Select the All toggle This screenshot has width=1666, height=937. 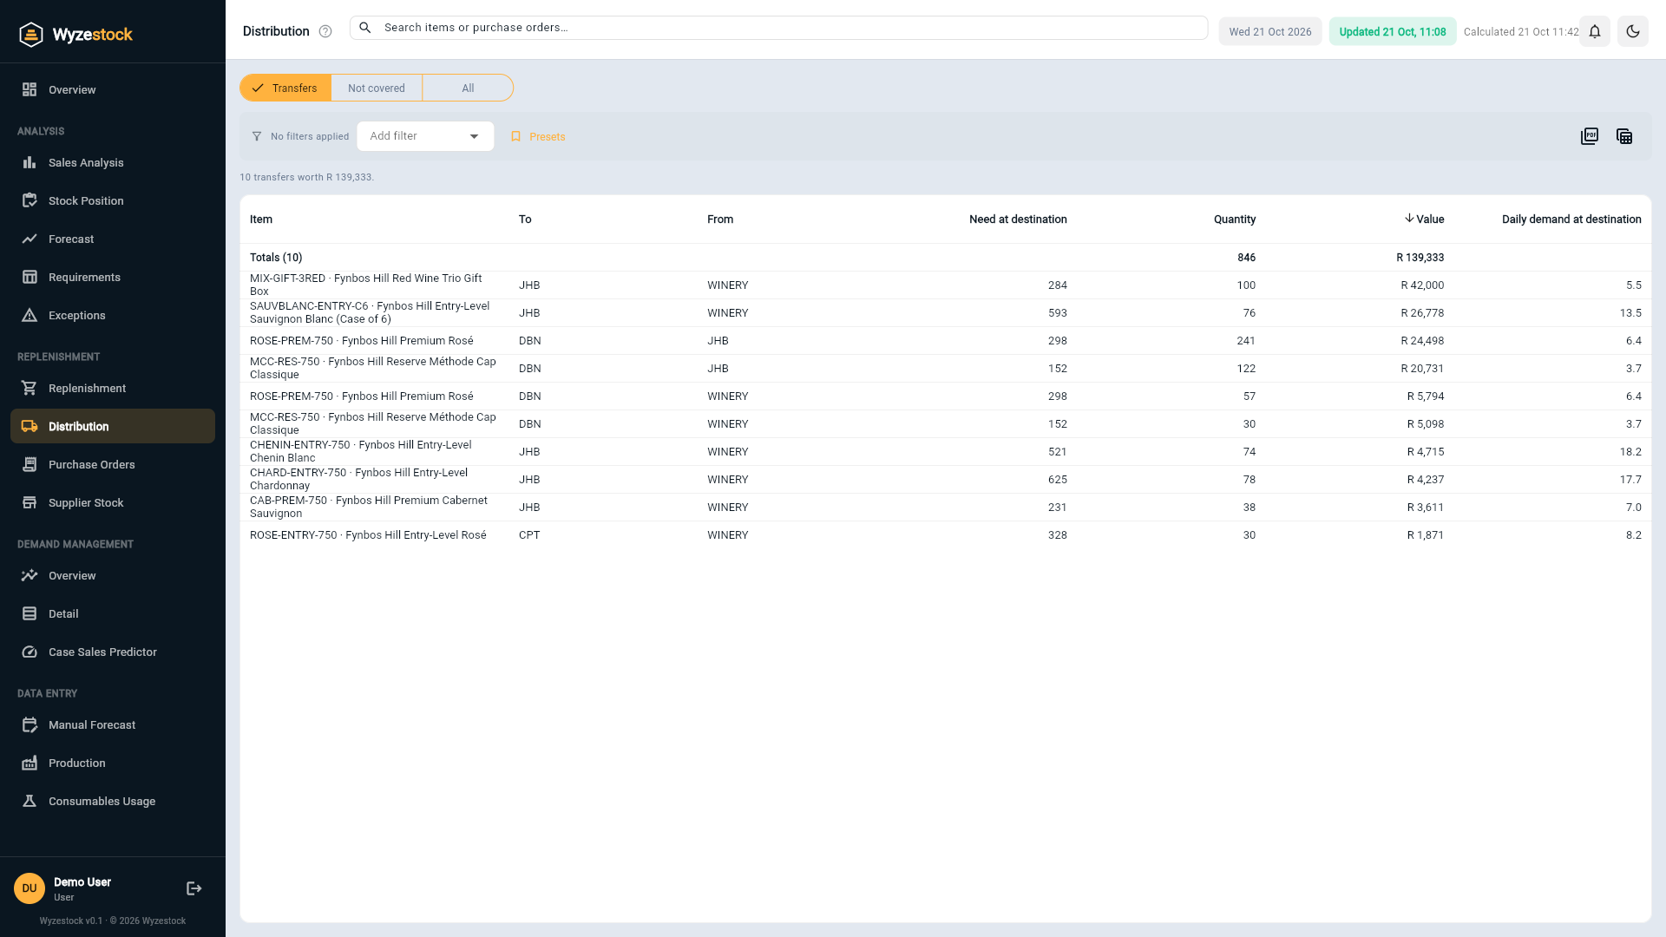tap(468, 88)
